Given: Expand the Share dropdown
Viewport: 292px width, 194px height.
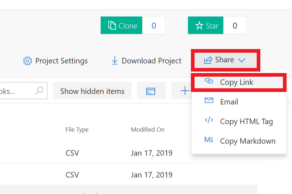Looking at the screenshot, I should 225,60.
